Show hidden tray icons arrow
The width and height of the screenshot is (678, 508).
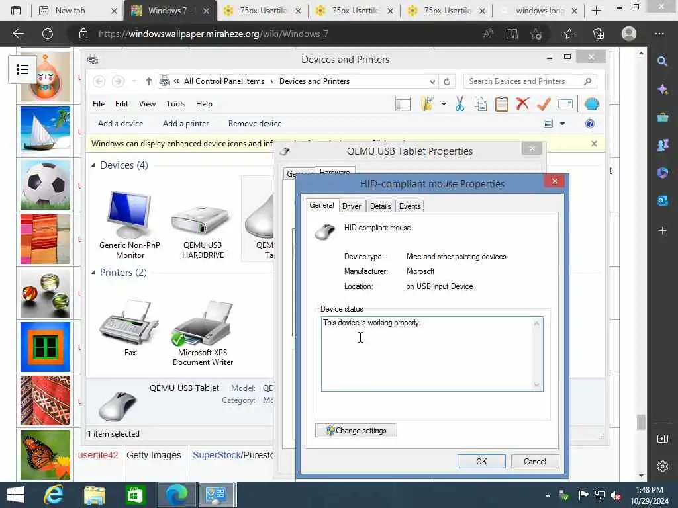coord(548,495)
